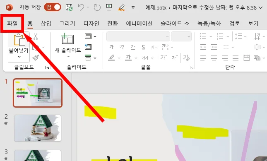Toggle the 자동 저장 switch
This screenshot has width=267, height=161.
[53, 7]
